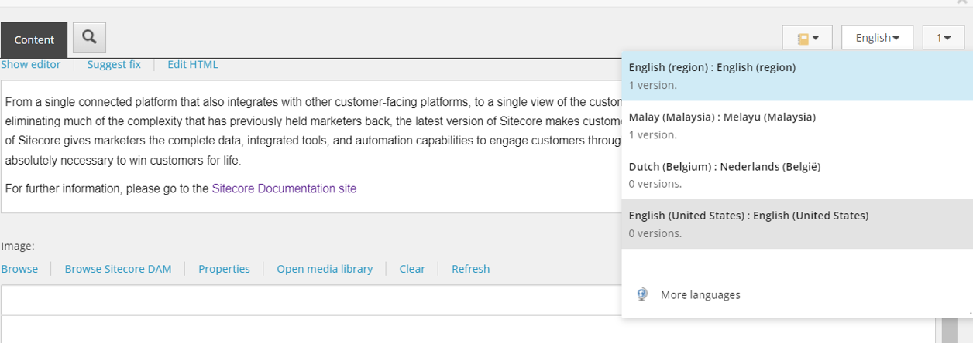Select Dutch (Belgium) language entry
Viewport: 973px width, 343px height.
tap(796, 175)
